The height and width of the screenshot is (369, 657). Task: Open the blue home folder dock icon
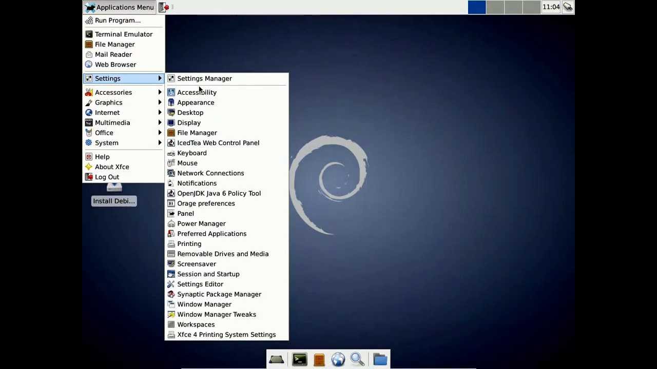point(380,360)
